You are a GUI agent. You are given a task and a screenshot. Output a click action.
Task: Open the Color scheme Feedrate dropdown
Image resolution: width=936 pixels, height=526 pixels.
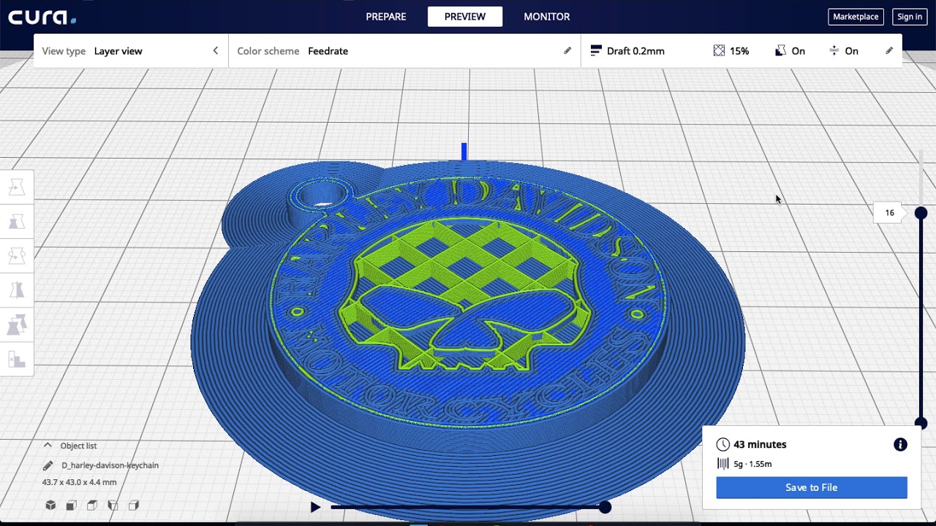(404, 51)
